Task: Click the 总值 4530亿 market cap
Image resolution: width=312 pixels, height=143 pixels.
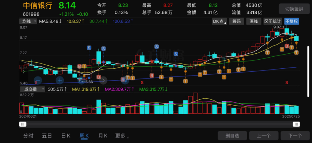Action: 247,5
